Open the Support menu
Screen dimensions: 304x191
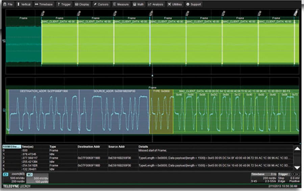[194, 4]
